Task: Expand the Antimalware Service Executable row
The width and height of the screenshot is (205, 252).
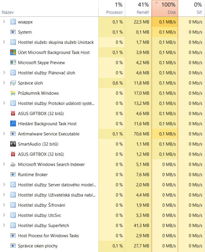Action: coord(4,133)
